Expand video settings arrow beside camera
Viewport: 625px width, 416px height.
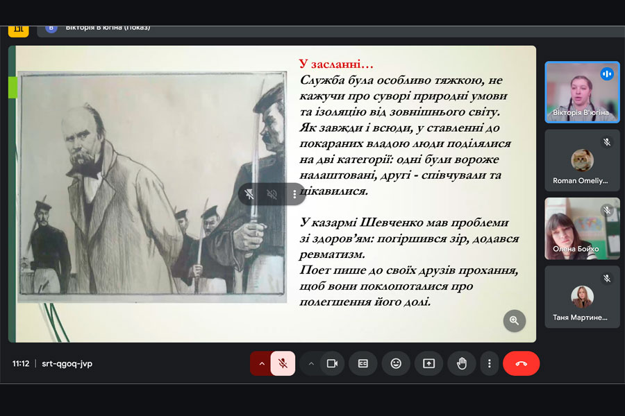[x=311, y=363]
